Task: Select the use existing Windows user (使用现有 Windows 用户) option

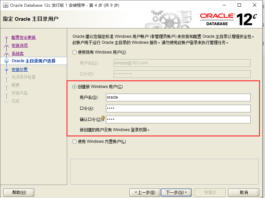Action: 75,53
